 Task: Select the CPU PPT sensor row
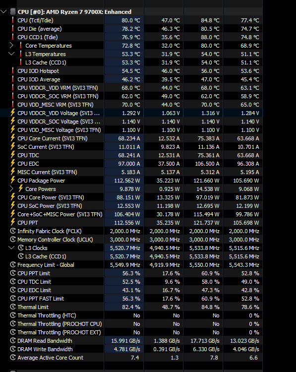pyautogui.click(x=131, y=223)
